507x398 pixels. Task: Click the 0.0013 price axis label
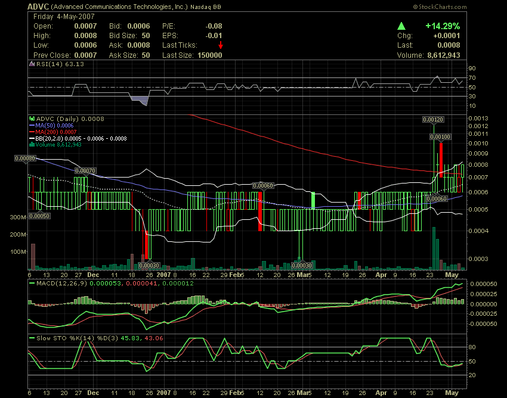(x=478, y=118)
